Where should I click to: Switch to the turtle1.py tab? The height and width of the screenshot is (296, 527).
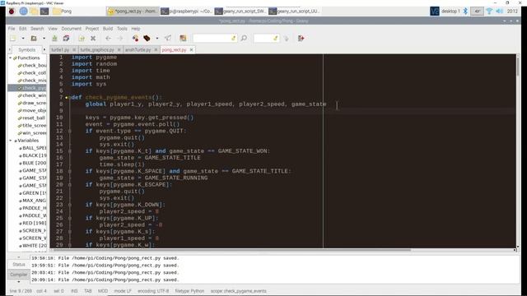pos(60,49)
